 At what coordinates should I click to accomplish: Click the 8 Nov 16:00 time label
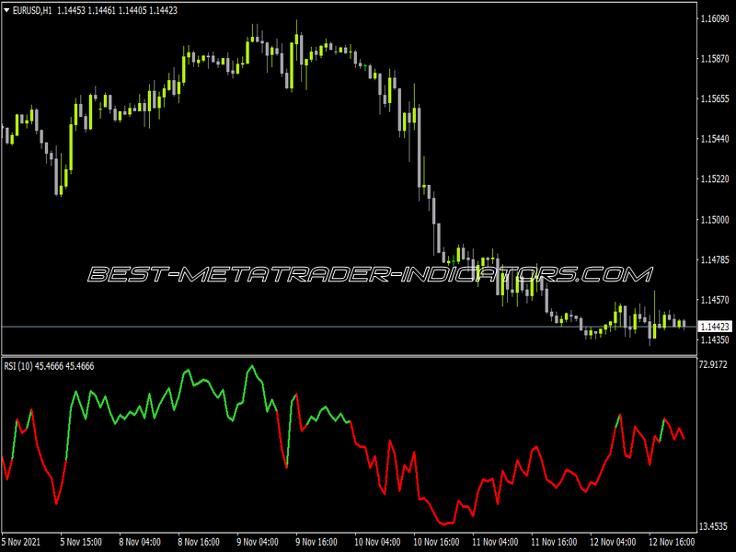199,542
